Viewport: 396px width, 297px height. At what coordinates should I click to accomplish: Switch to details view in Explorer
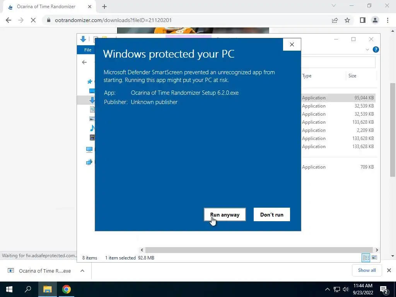point(366,258)
